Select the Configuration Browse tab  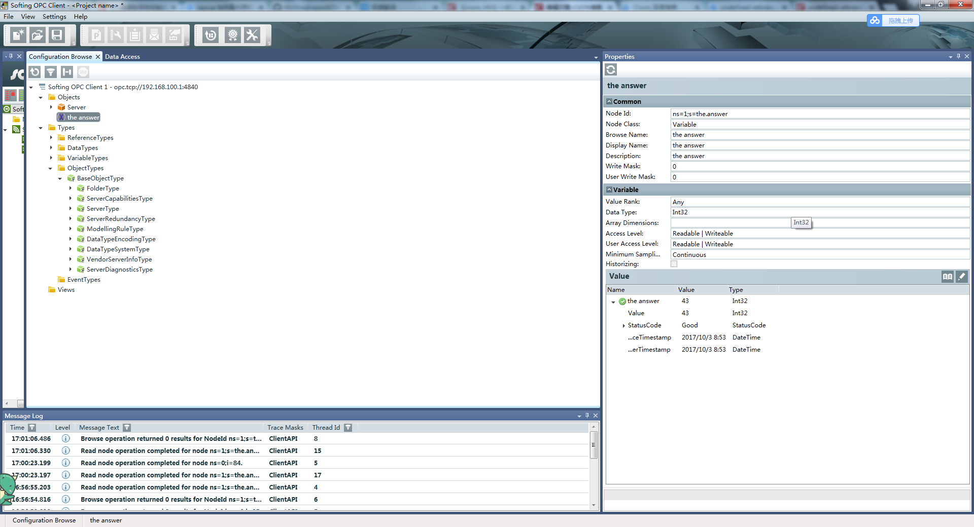(x=60, y=57)
